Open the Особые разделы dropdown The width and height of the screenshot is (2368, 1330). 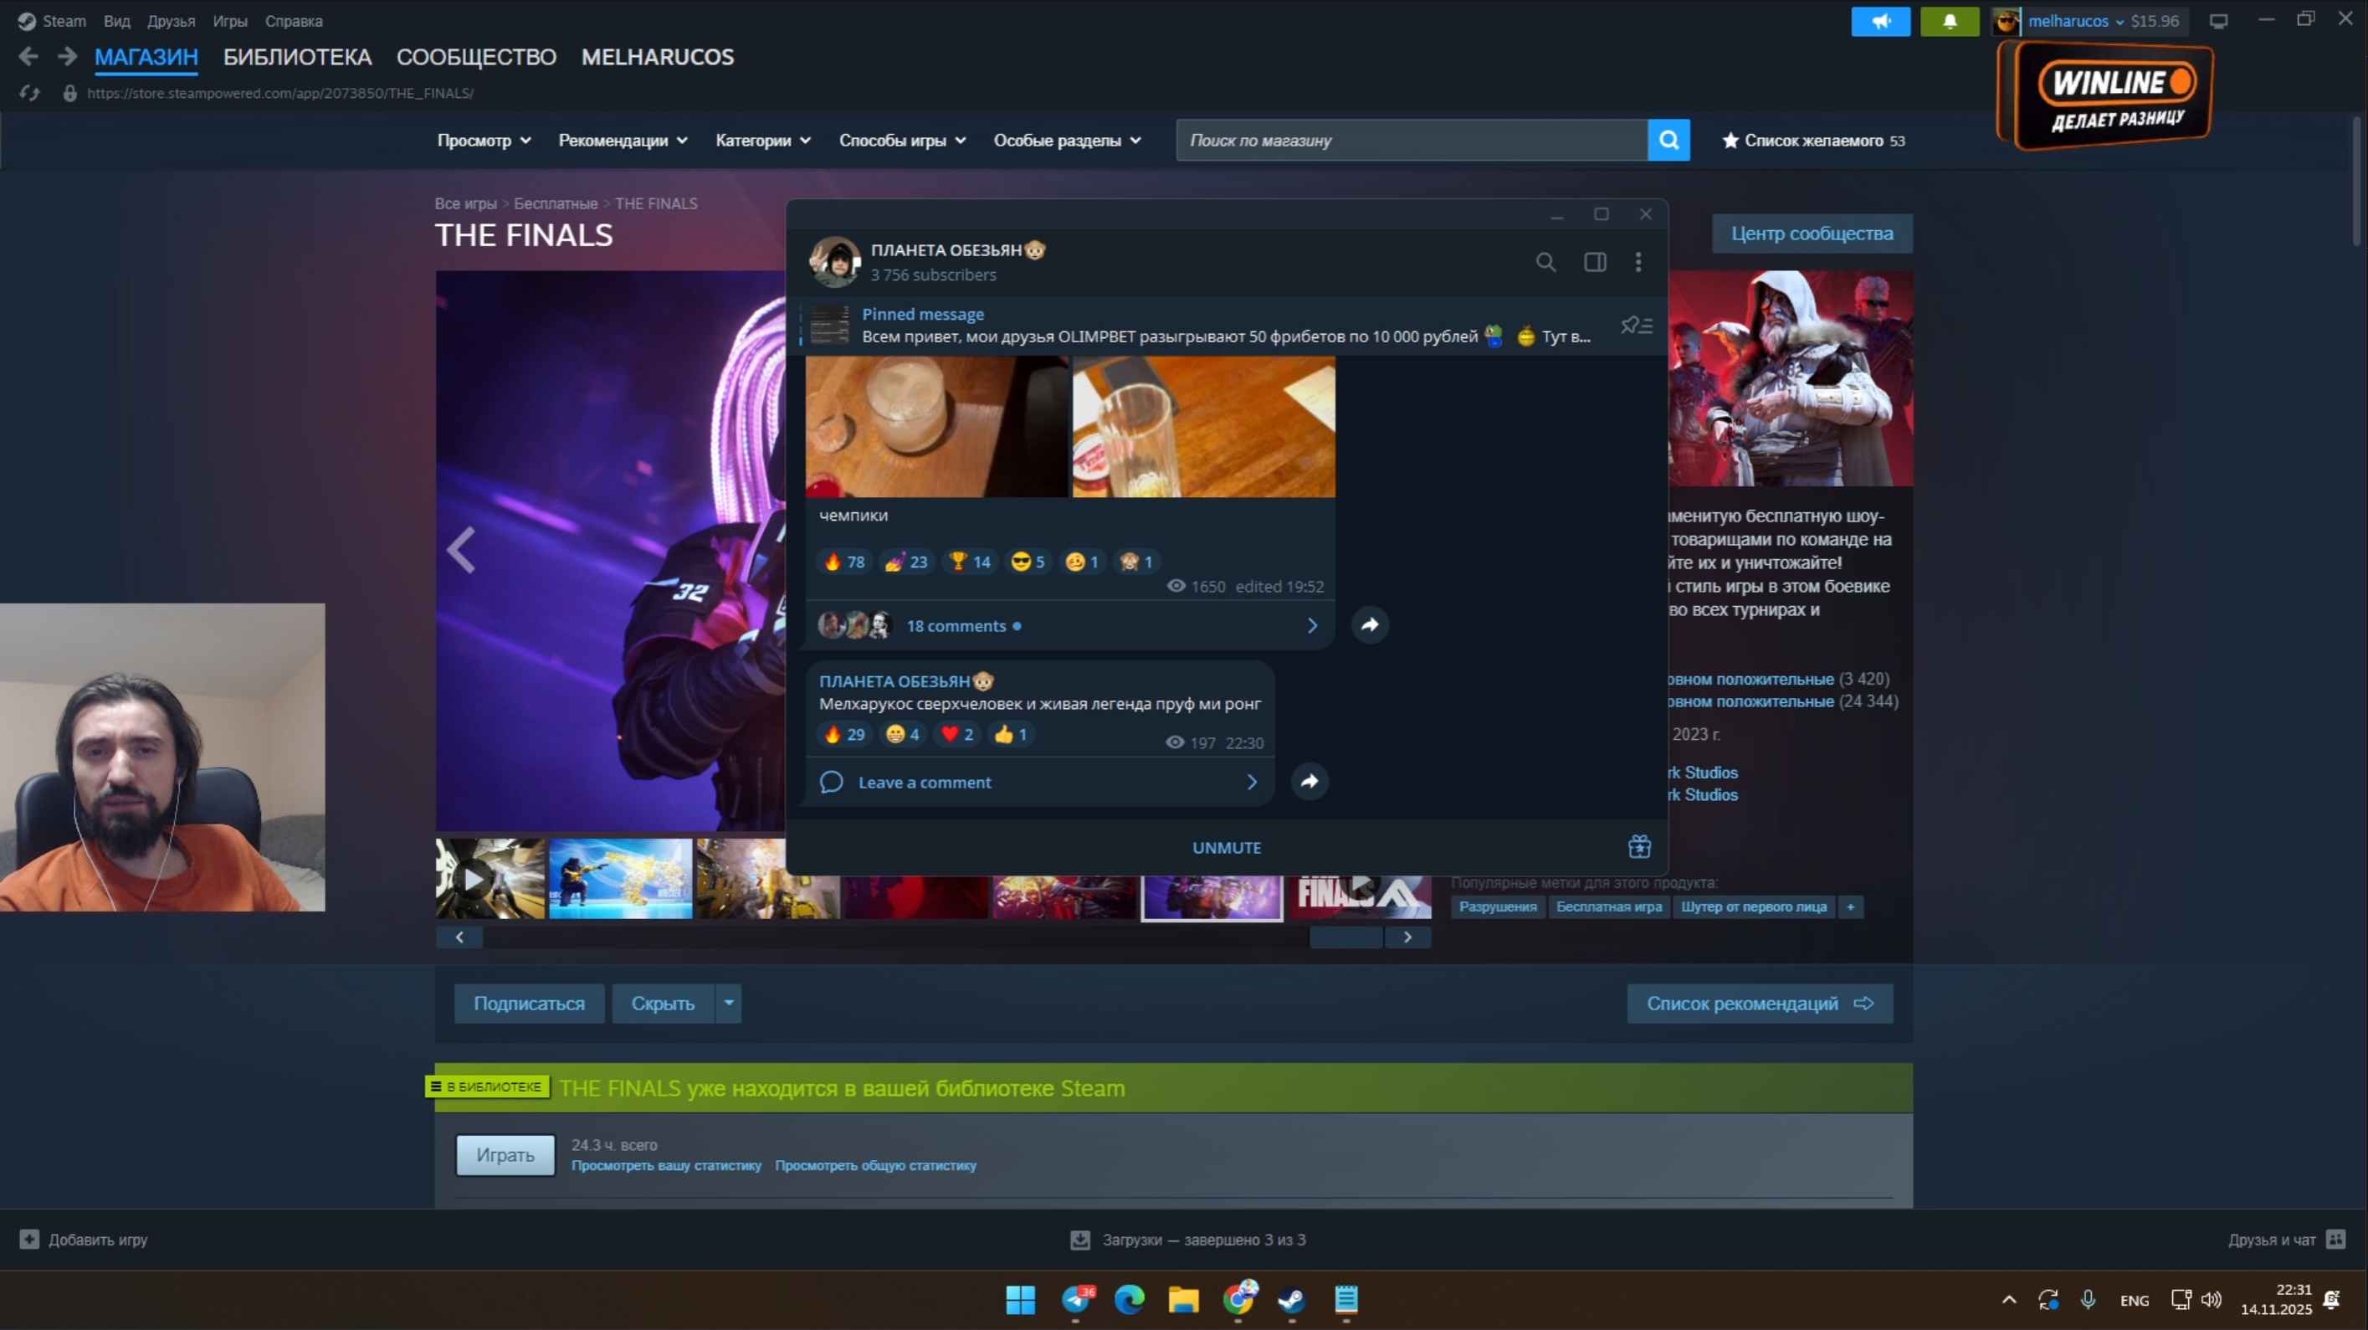pos(1066,141)
